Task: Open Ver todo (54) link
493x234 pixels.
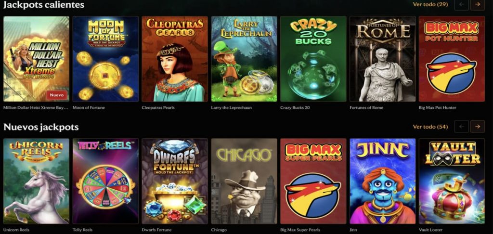Action: (x=430, y=127)
